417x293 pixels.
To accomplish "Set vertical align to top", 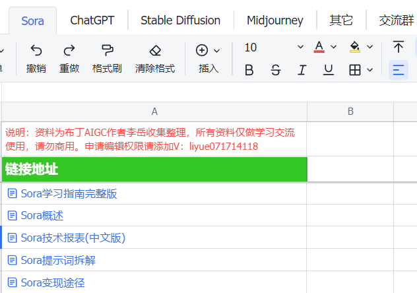I will click(x=399, y=47).
